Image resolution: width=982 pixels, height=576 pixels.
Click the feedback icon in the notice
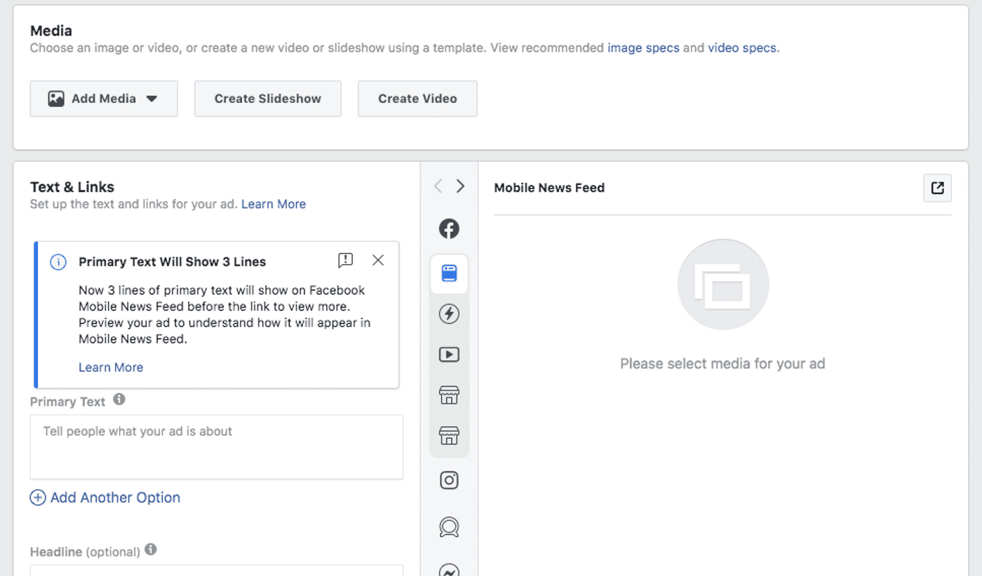345,261
